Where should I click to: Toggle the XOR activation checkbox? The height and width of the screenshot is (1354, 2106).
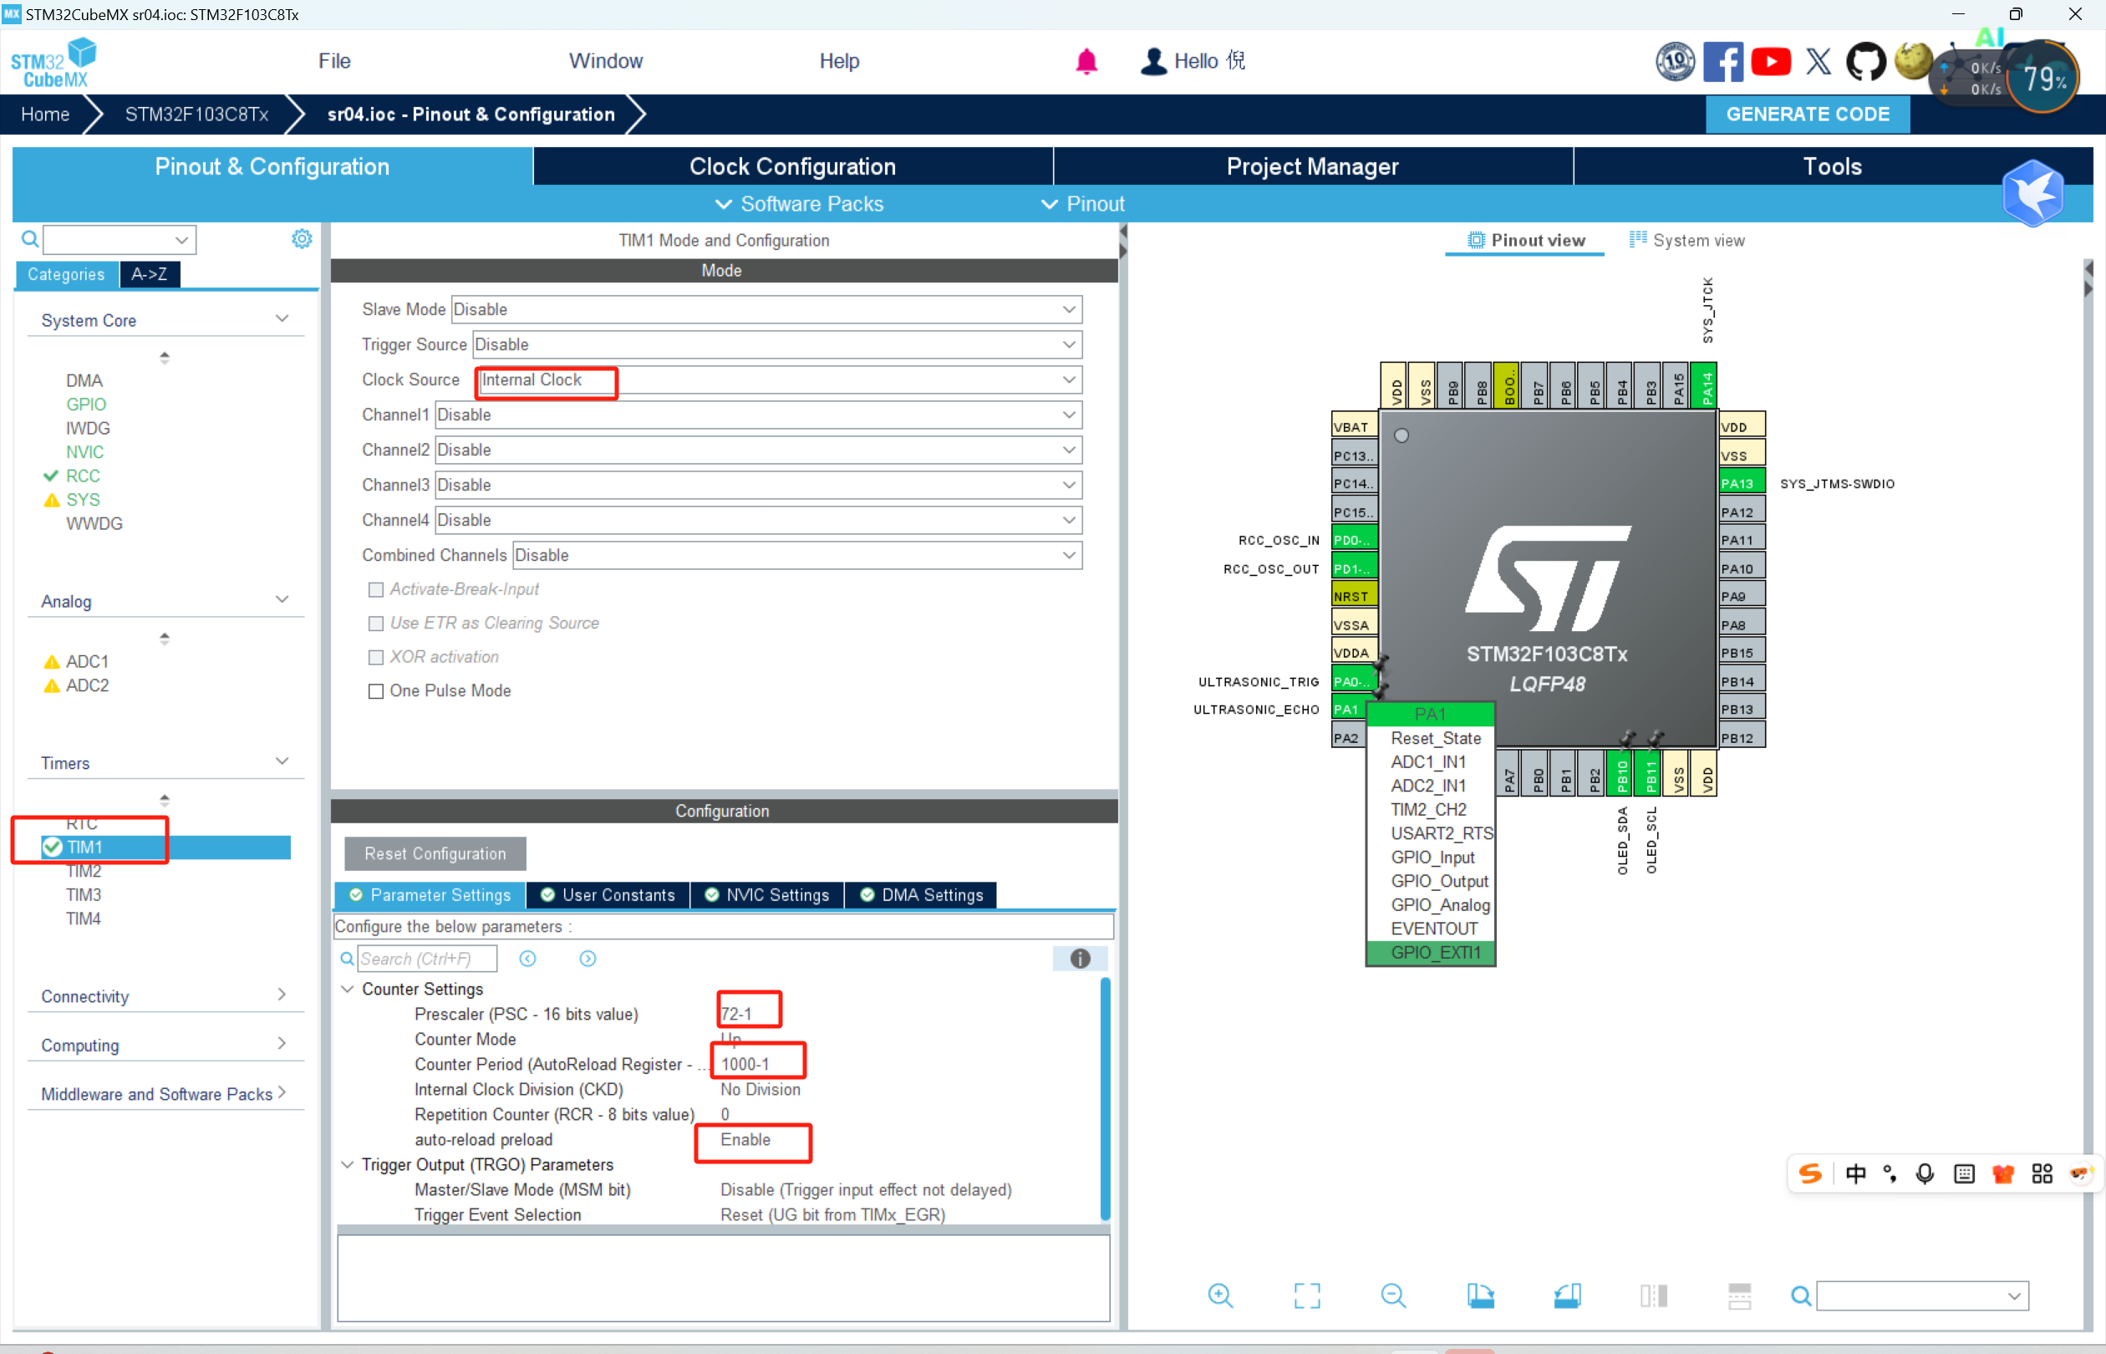coord(376,658)
